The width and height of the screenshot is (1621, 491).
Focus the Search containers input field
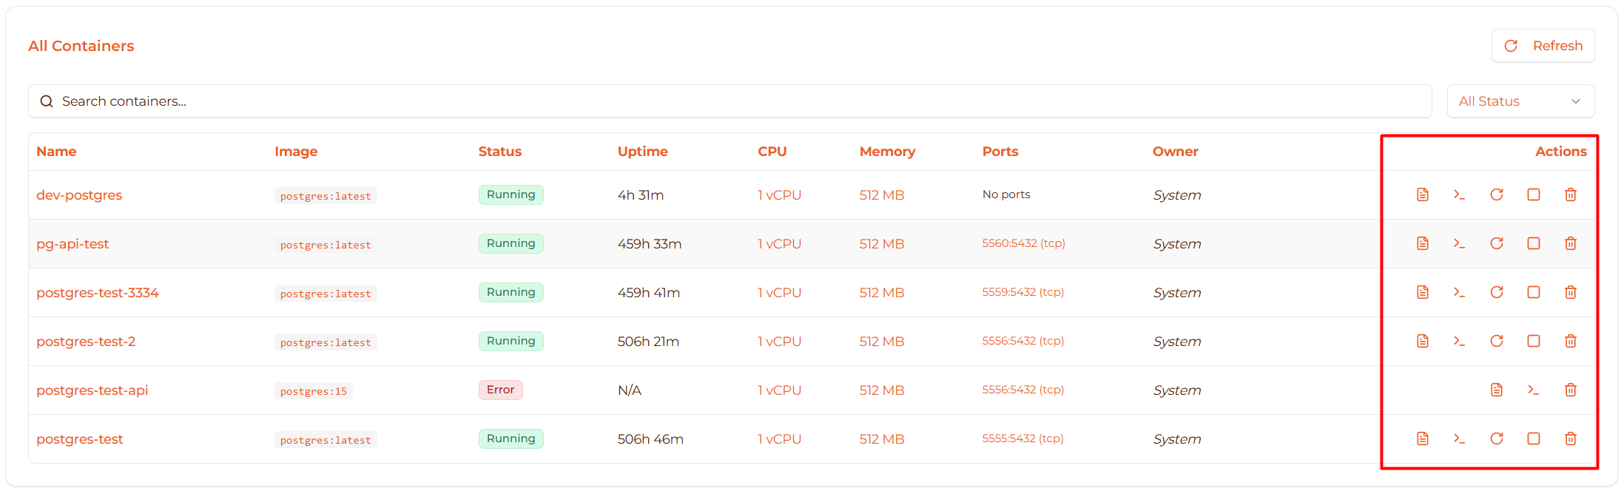click(x=729, y=101)
